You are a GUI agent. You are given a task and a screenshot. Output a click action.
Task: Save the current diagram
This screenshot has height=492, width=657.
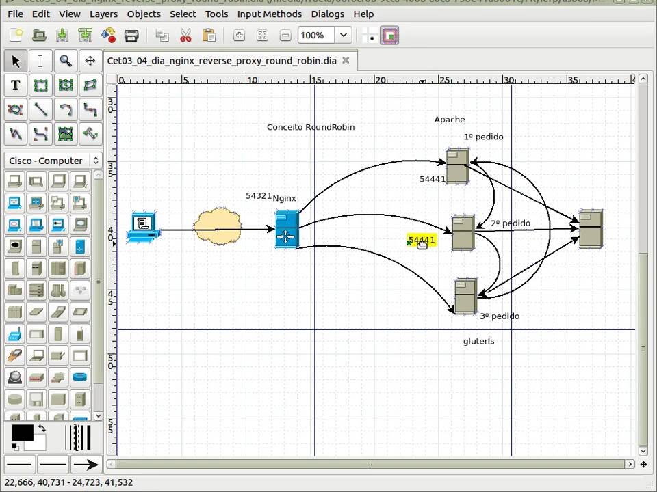click(62, 35)
